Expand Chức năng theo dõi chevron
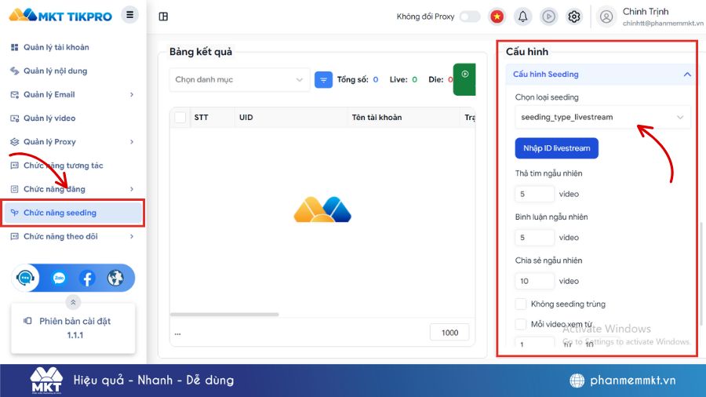 (132, 236)
